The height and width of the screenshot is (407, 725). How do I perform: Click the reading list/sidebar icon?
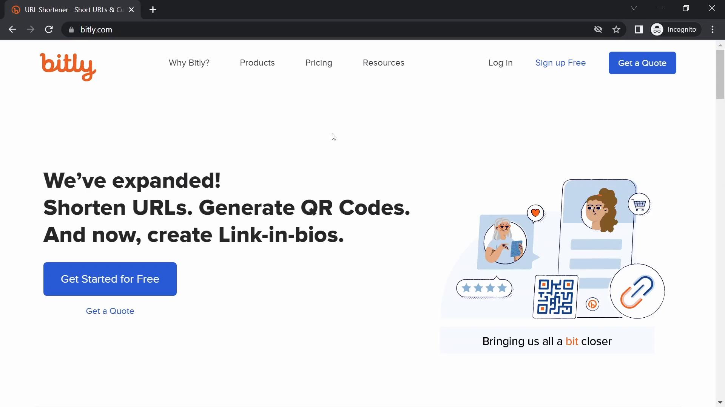639,29
